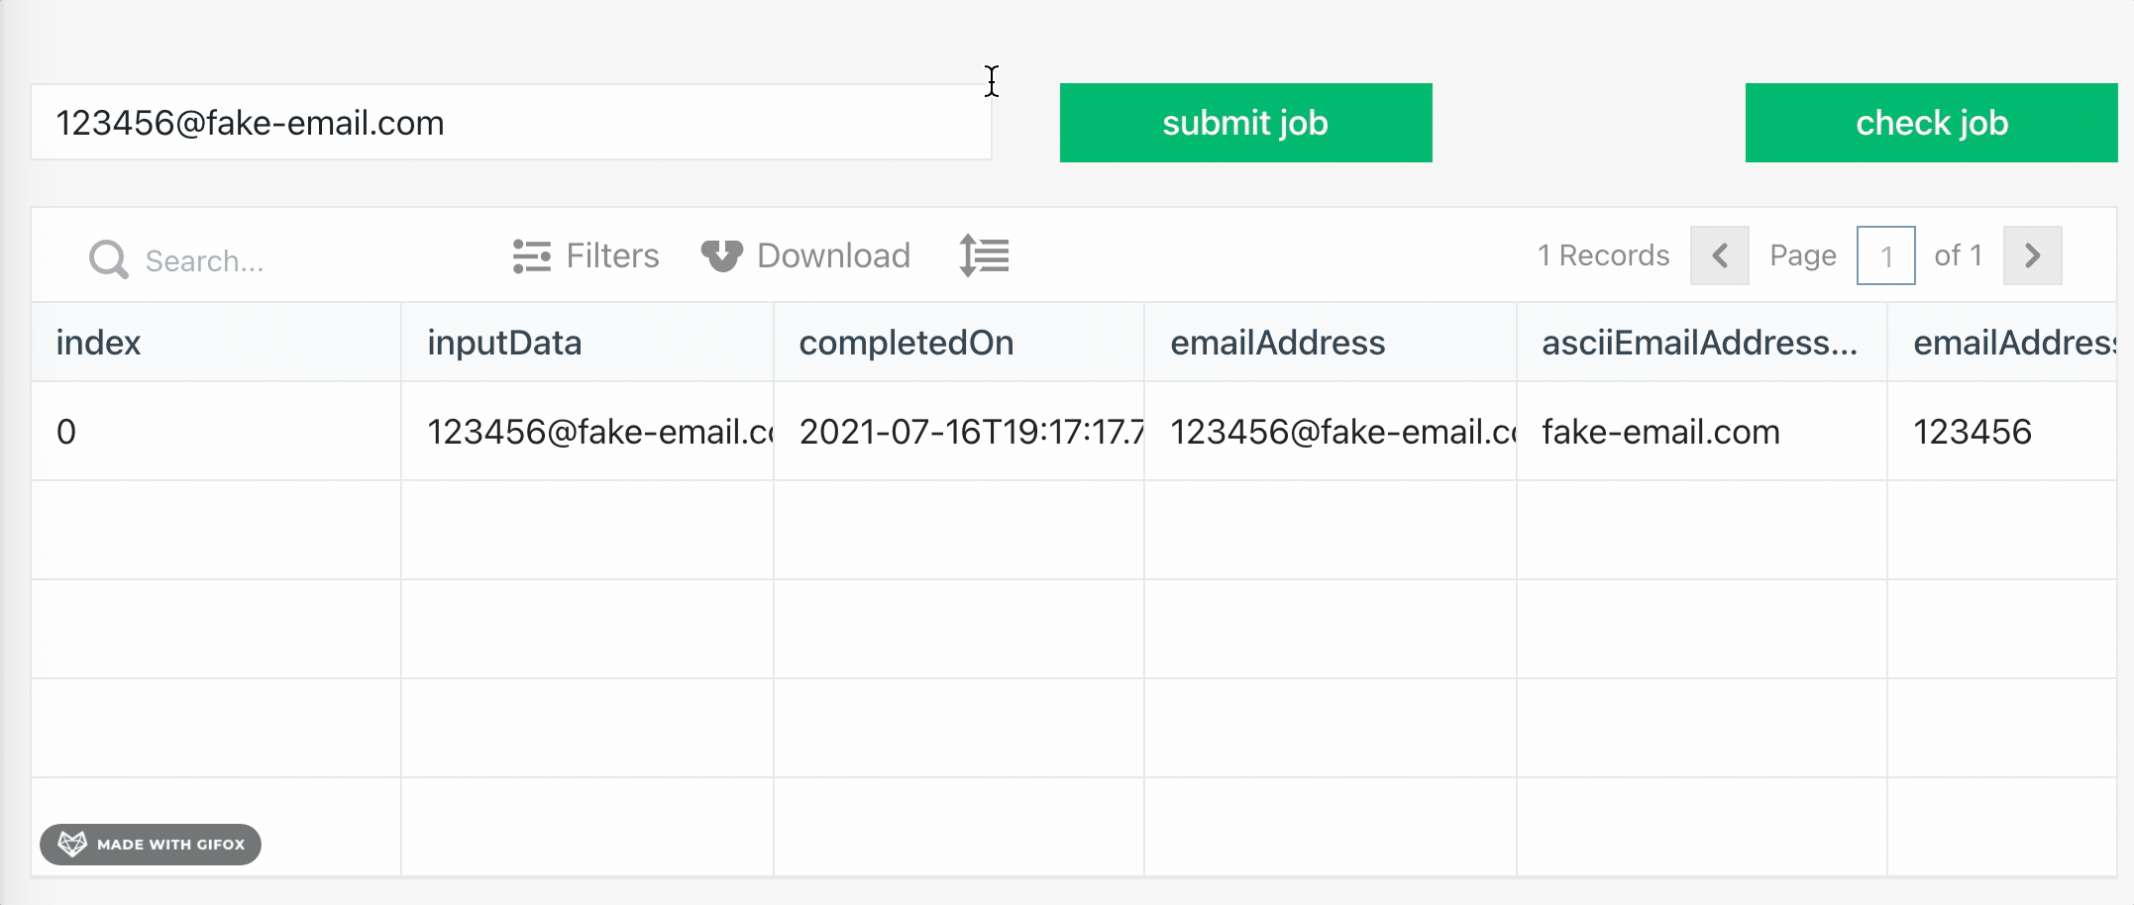Select the fake-email.com domain cell

coord(1661,432)
